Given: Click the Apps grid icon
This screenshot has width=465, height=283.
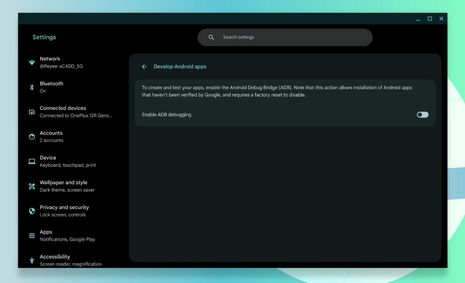Looking at the screenshot, I should click(32, 236).
